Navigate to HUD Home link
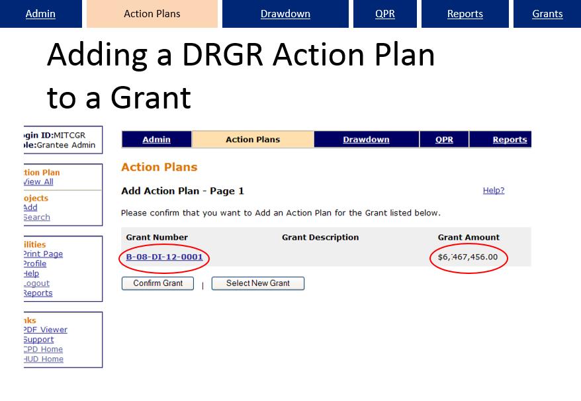Viewport: 581px width, 401px height. (41, 359)
